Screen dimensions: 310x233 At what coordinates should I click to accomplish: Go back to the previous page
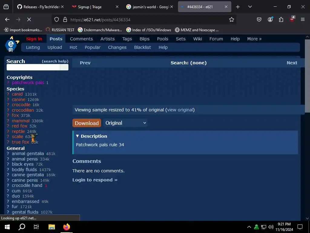click(x=7, y=19)
